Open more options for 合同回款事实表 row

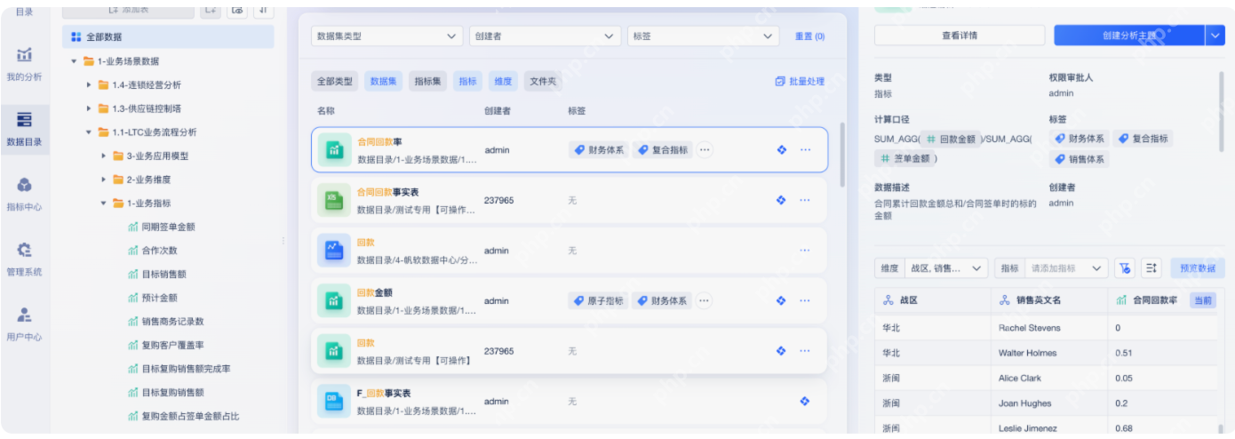click(x=805, y=200)
